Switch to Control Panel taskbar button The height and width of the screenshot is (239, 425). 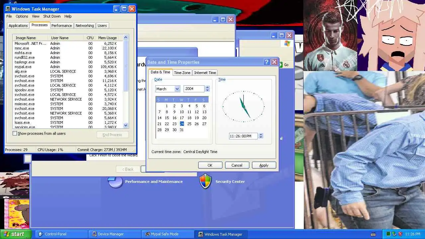tap(61, 234)
